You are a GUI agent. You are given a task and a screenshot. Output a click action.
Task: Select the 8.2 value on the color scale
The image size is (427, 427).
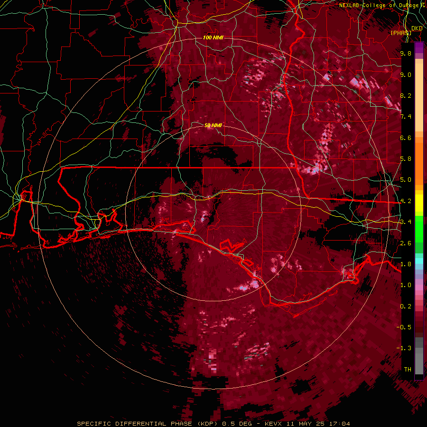[406, 95]
